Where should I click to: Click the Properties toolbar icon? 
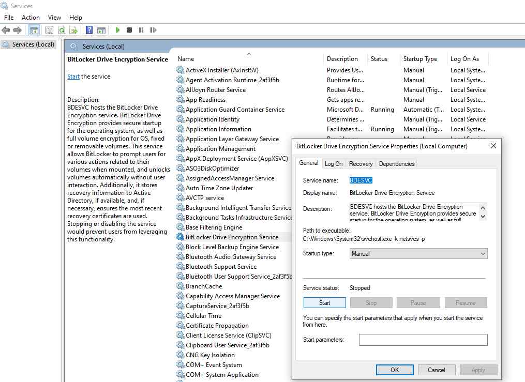pyautogui.click(x=49, y=30)
